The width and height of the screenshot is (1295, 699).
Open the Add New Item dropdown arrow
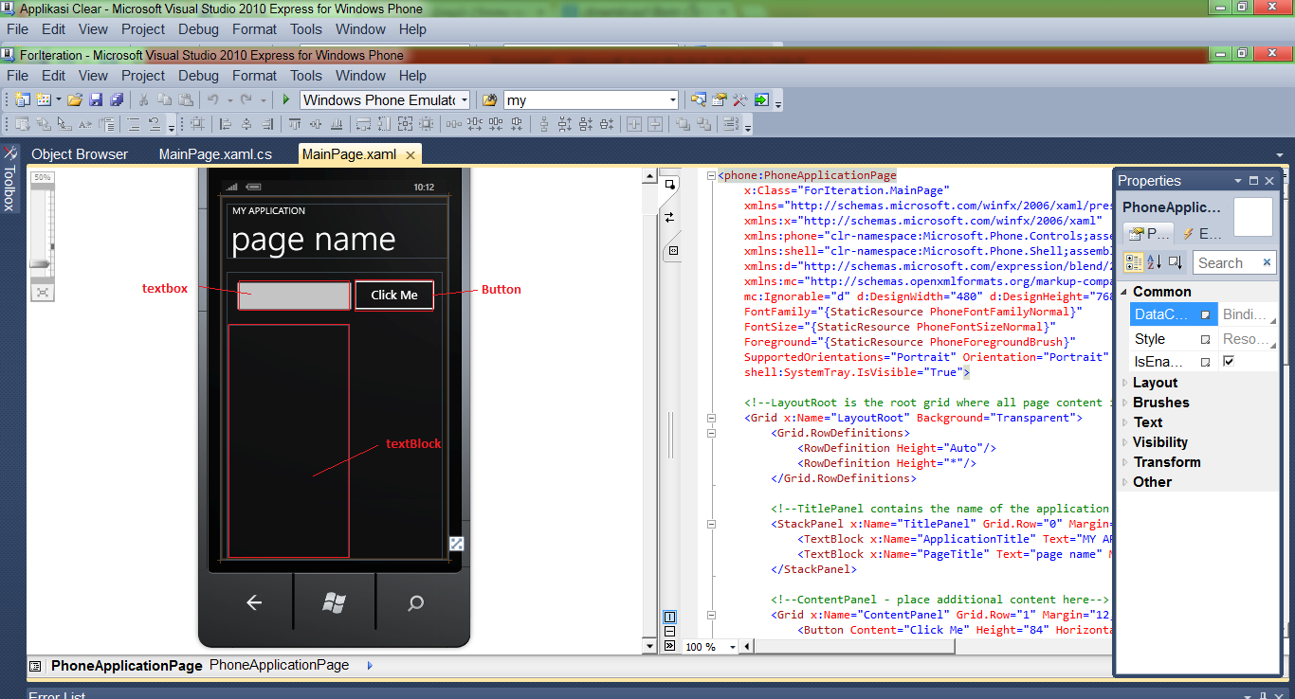click(58, 99)
